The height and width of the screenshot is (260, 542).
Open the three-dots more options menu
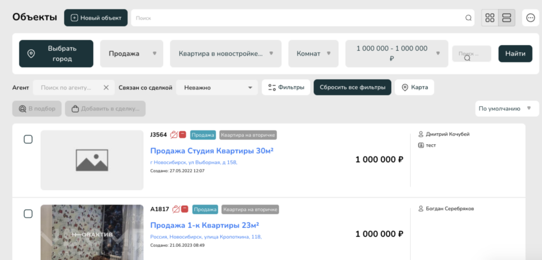[x=531, y=18]
